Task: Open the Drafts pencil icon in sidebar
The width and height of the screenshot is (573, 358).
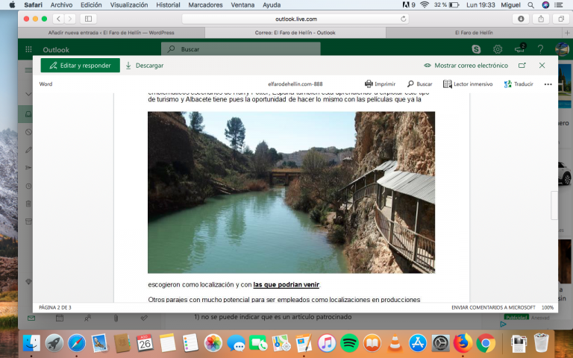Action: click(x=28, y=150)
